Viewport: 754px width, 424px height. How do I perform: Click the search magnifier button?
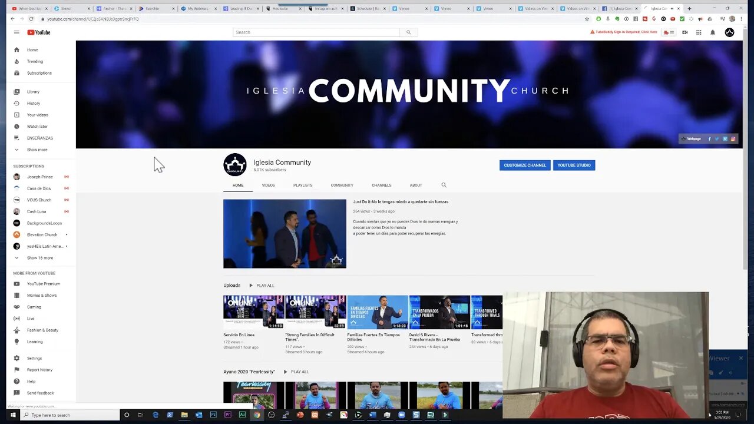[x=408, y=32]
